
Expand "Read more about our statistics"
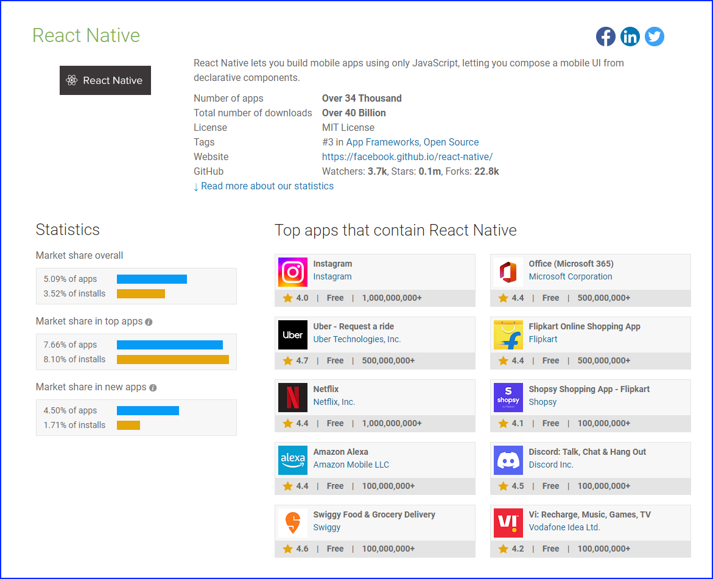pyautogui.click(x=264, y=186)
